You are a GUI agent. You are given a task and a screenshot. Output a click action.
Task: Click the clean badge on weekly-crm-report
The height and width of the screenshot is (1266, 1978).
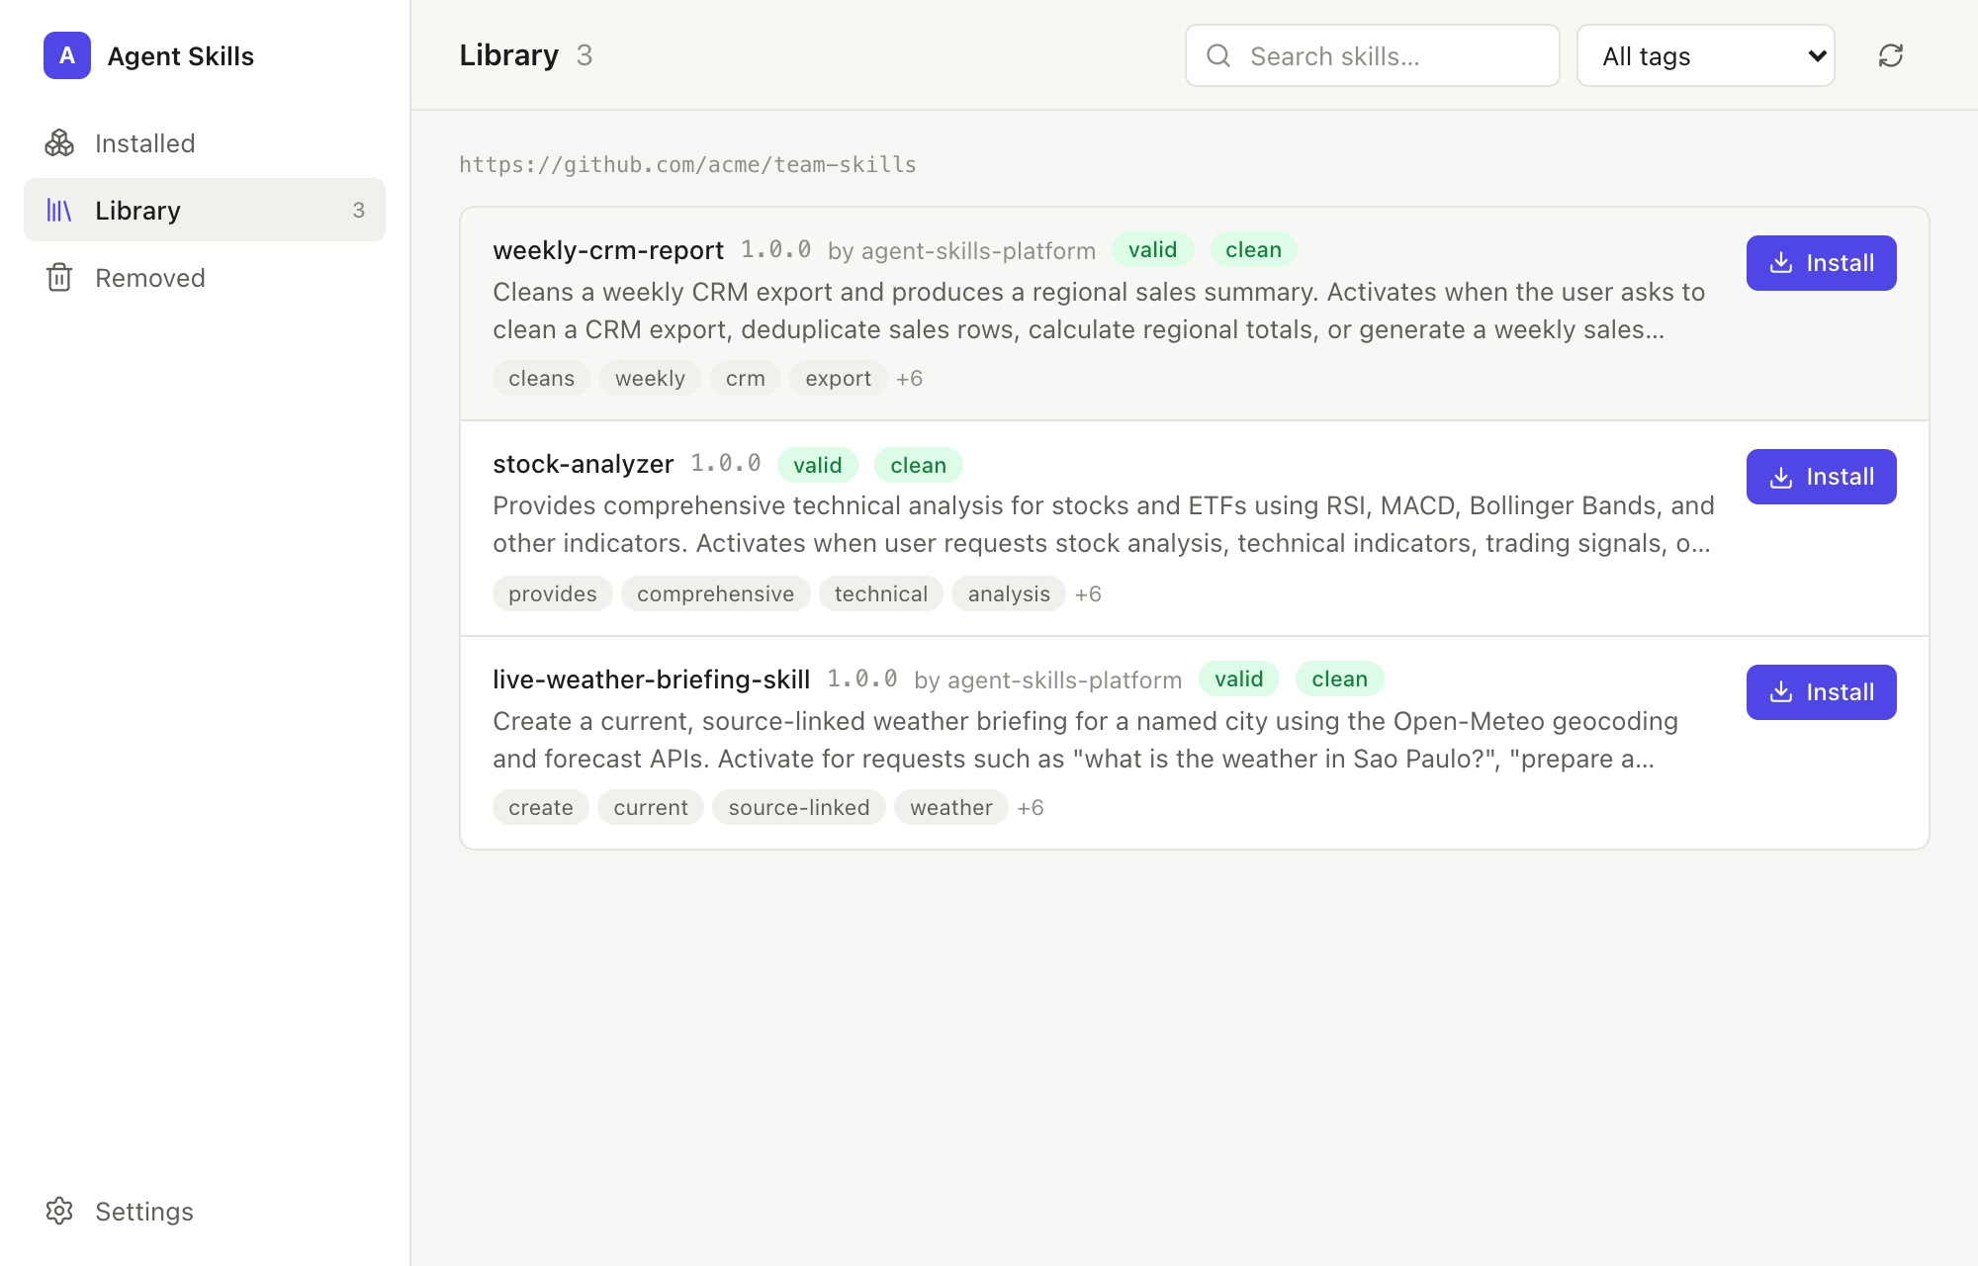click(x=1253, y=249)
